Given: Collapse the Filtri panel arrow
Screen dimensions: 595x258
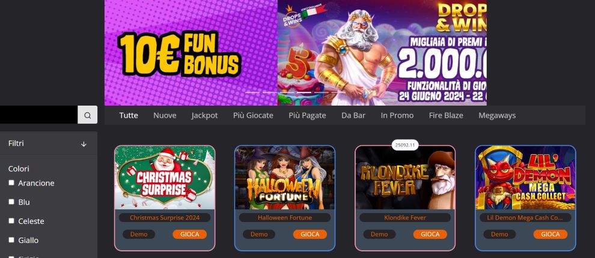Looking at the screenshot, I should pos(84,144).
